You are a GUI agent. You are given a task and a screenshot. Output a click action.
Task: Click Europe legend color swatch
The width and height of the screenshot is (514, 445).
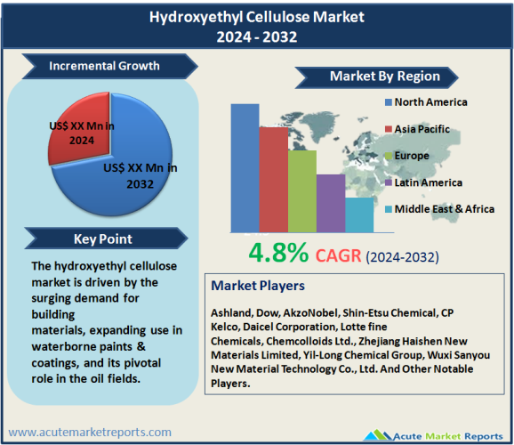tap(389, 156)
